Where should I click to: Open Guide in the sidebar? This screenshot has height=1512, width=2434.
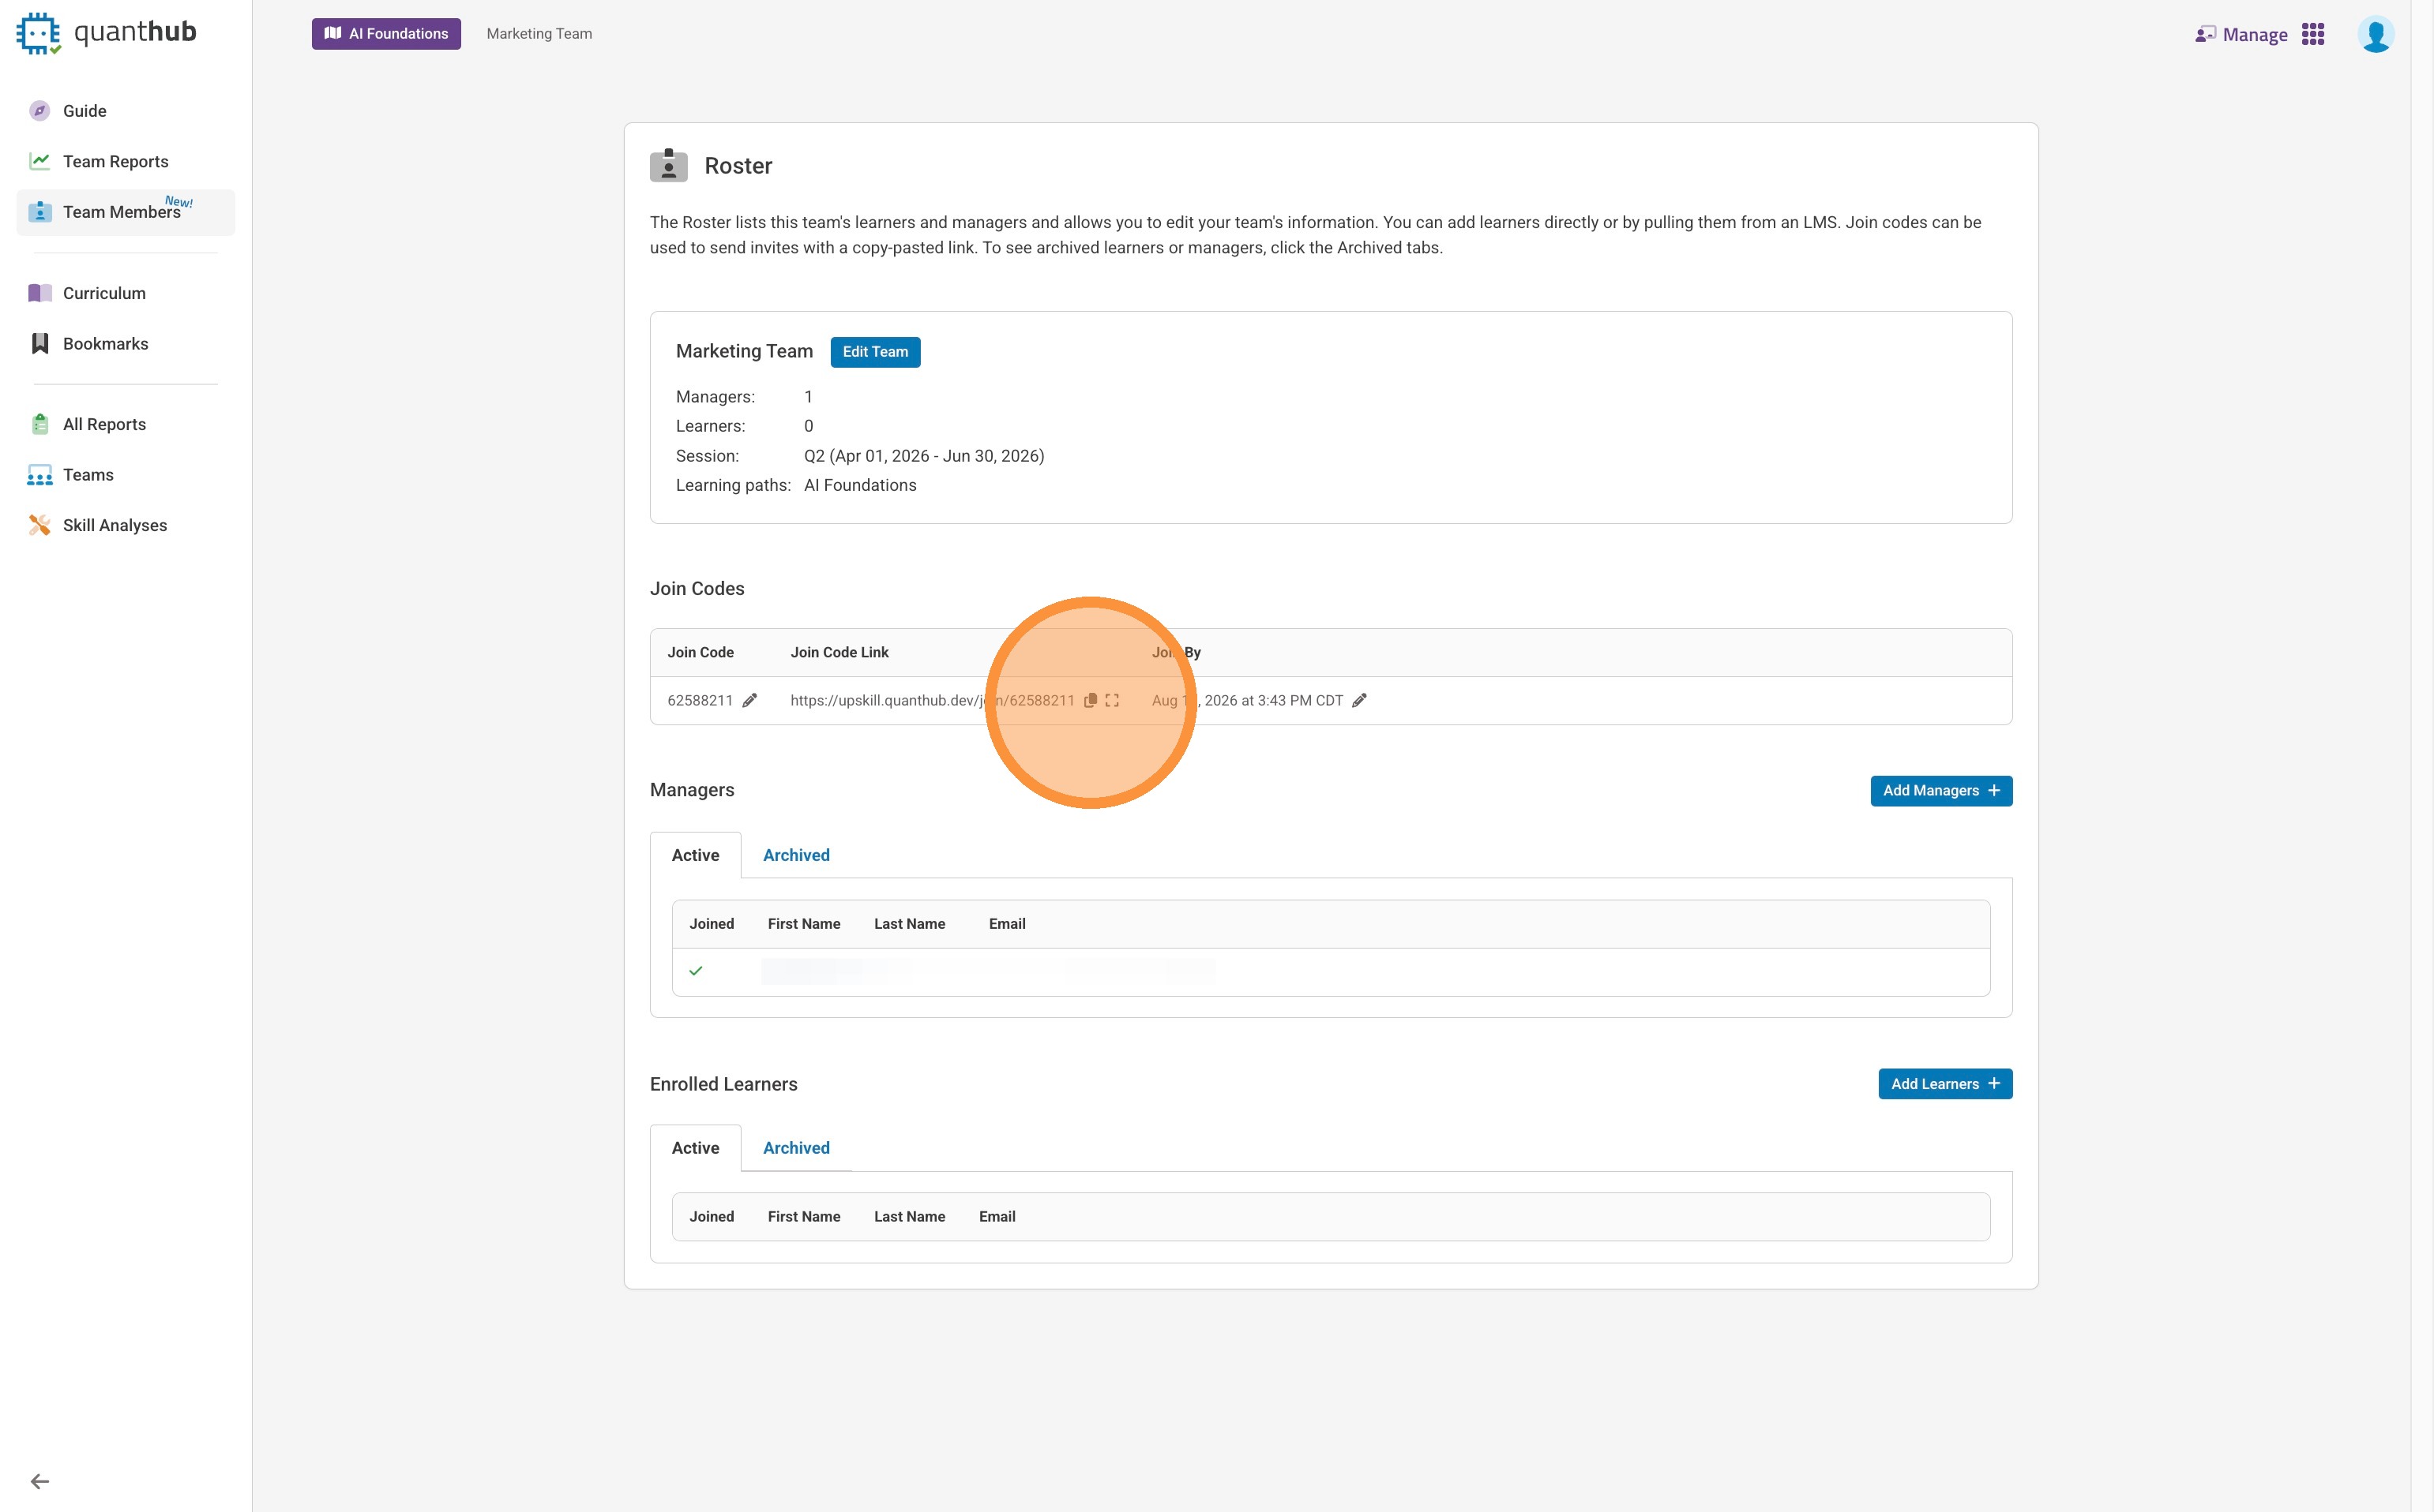(84, 111)
